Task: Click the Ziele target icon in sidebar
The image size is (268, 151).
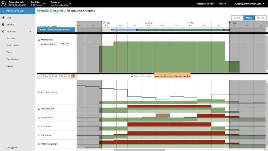Action: pos(3,18)
